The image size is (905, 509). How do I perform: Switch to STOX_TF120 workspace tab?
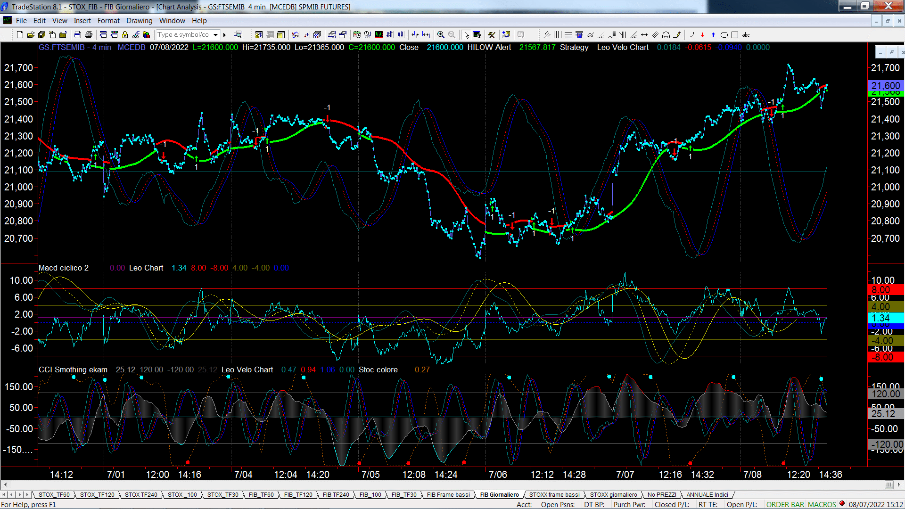coord(97,494)
